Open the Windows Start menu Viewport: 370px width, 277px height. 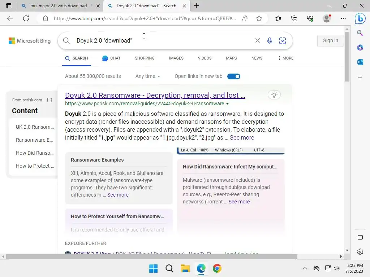[153, 268]
